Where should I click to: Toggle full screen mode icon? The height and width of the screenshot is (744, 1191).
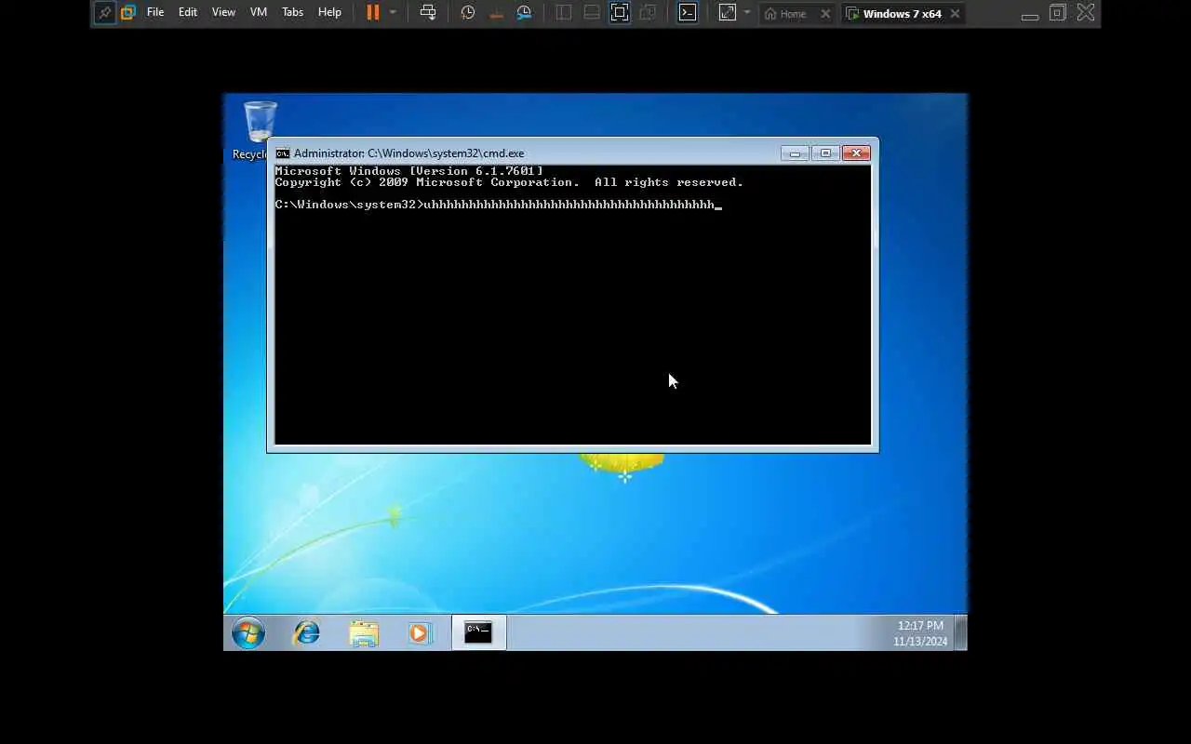click(x=620, y=13)
